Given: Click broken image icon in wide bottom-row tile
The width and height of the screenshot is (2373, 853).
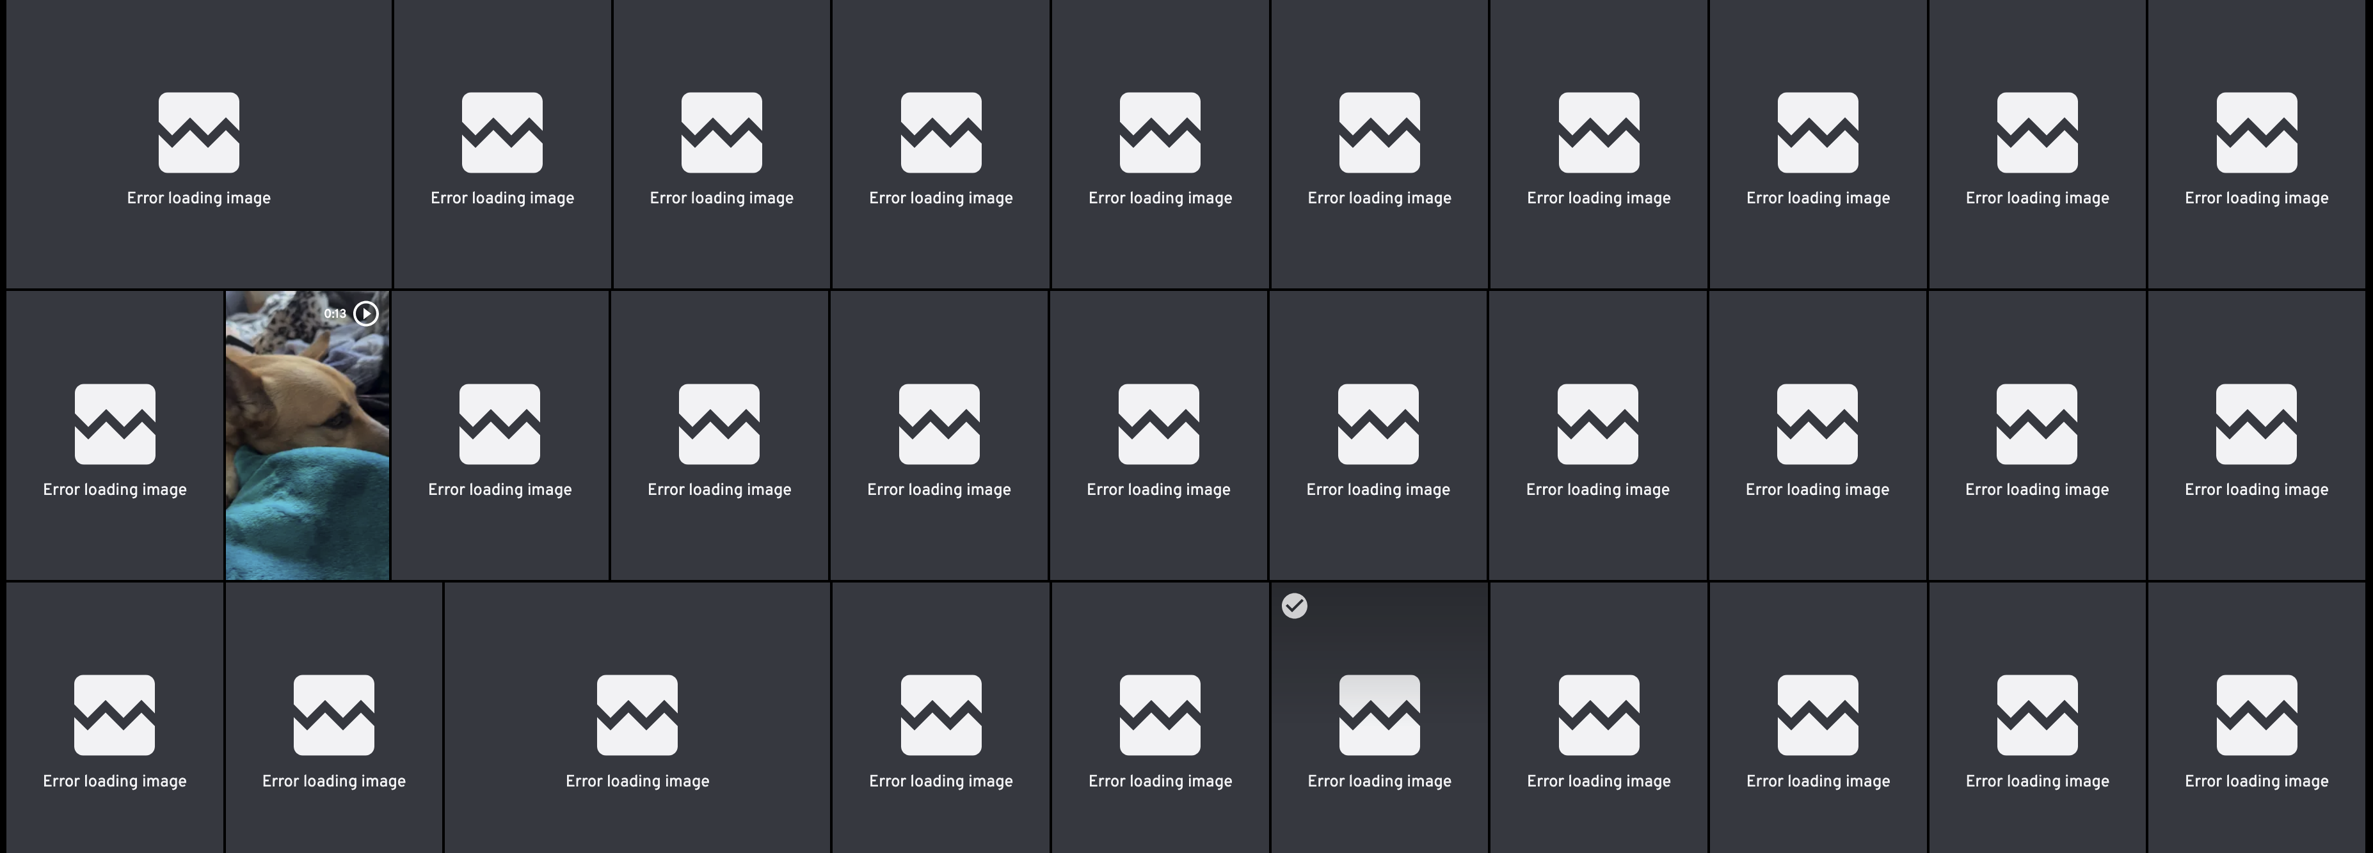Looking at the screenshot, I should pos(637,715).
